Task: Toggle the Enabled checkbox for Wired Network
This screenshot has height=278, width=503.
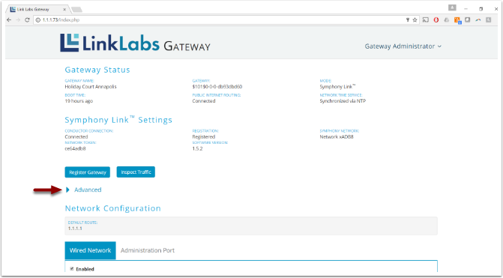Action: pos(72,269)
